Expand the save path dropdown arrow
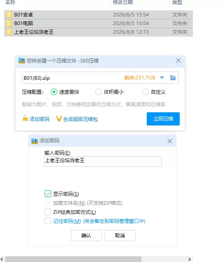 point(162,78)
